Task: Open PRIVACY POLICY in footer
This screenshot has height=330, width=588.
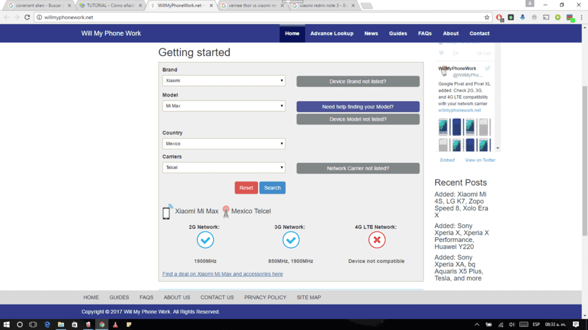Action: click(x=265, y=297)
